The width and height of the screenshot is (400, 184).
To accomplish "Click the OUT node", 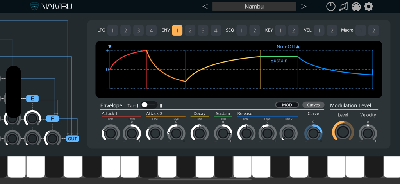I will pyautogui.click(x=72, y=139).
